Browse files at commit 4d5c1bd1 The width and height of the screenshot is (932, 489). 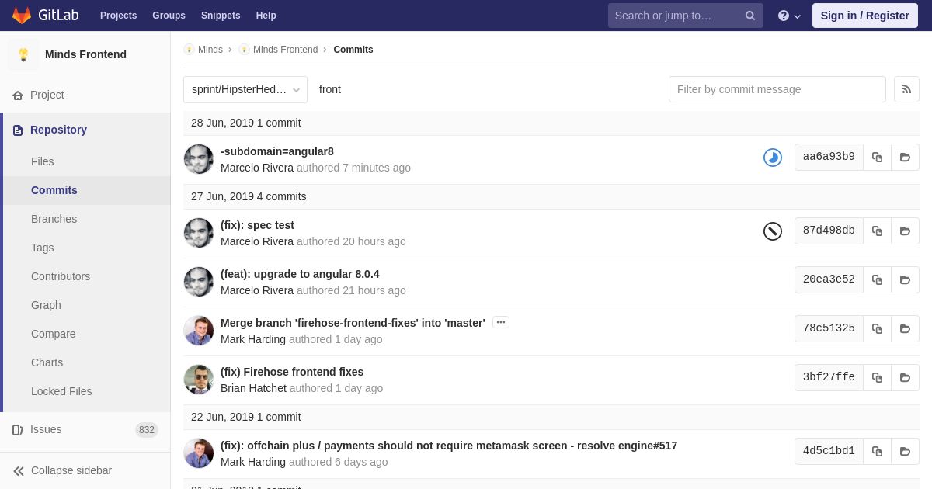click(x=905, y=451)
